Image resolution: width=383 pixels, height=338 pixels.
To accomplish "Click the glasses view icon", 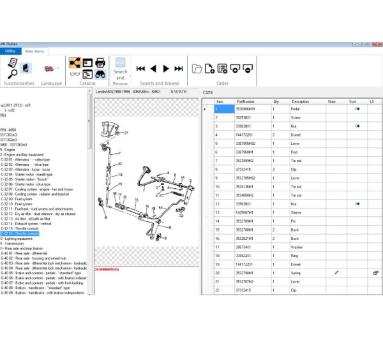I will point(75,75).
